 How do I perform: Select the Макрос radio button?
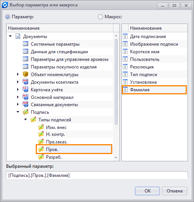(x=100, y=17)
